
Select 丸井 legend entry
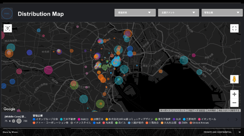pyautogui.click(x=177, y=119)
